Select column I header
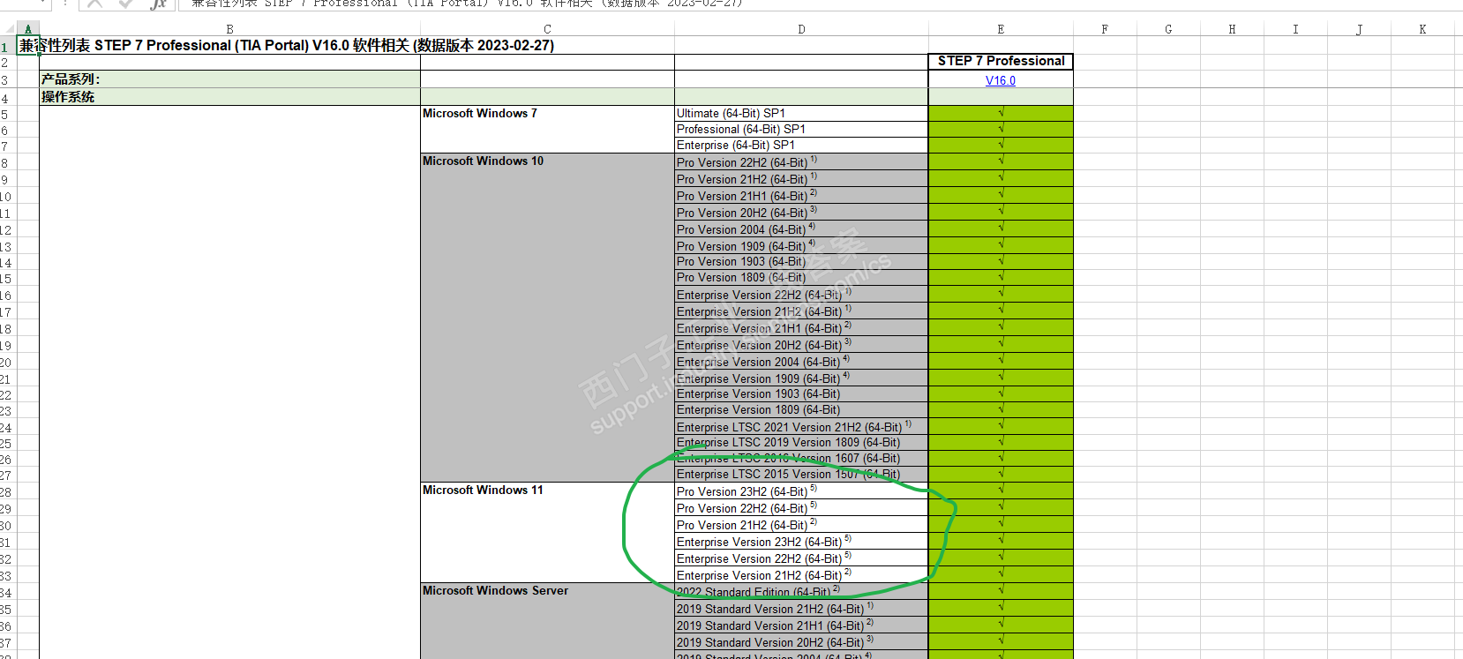This screenshot has height=659, width=1463. 1295,29
